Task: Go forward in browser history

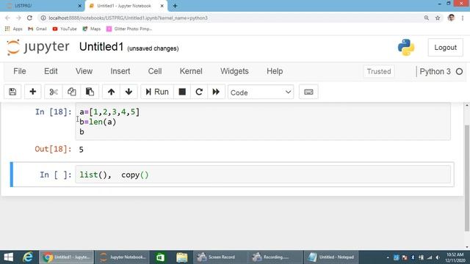Action: pyautogui.click(x=18, y=18)
